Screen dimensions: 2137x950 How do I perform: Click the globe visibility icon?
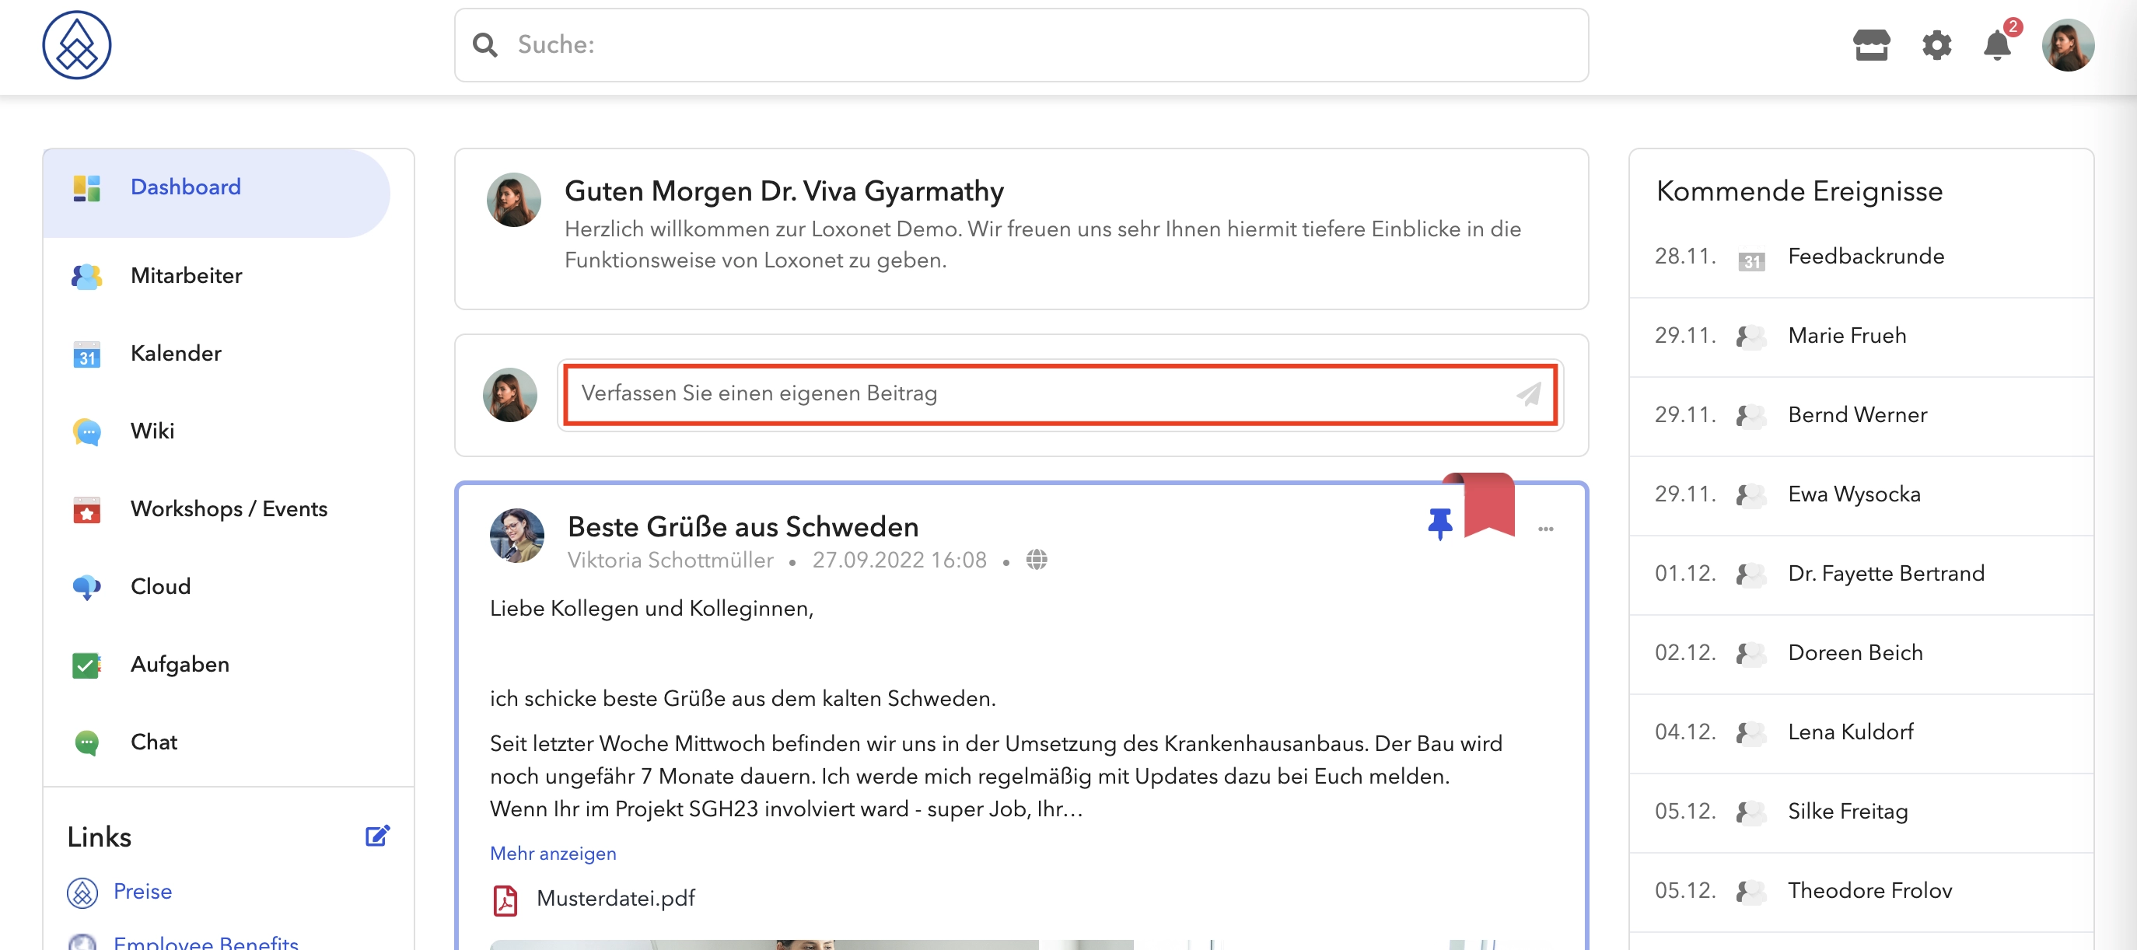[x=1036, y=561]
